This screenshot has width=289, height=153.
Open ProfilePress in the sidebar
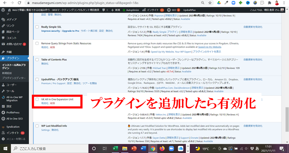pyautogui.click(x=13, y=112)
